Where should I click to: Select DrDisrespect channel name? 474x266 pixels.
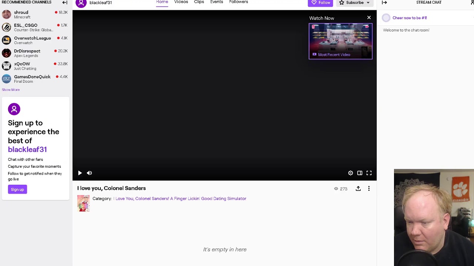27,51
